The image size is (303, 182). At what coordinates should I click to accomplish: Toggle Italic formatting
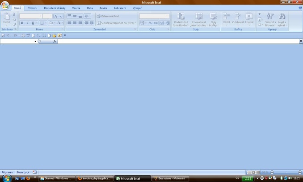(x=27, y=23)
